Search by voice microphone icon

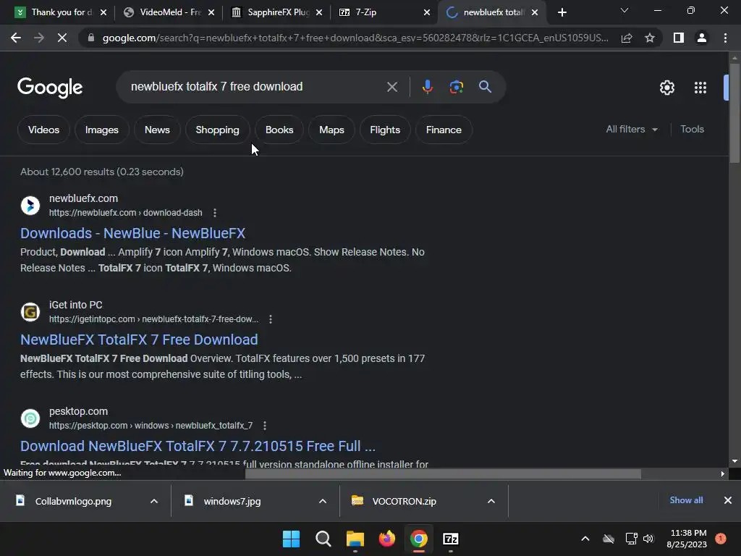pos(427,87)
